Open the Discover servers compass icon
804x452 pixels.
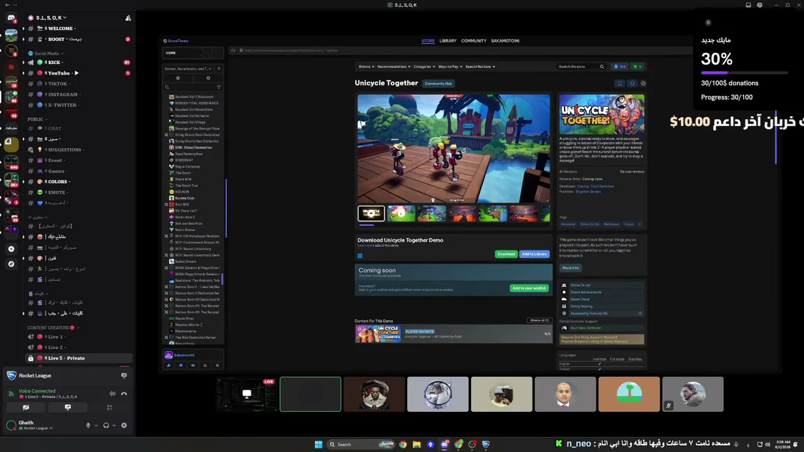[x=11, y=264]
